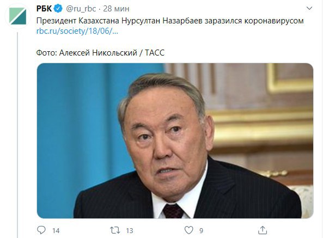Click the reply count 14
Image resolution: width=323 pixels, height=238 pixels.
pyautogui.click(x=56, y=230)
